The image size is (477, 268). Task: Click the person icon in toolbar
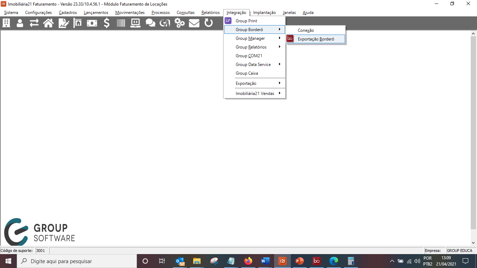click(x=20, y=23)
